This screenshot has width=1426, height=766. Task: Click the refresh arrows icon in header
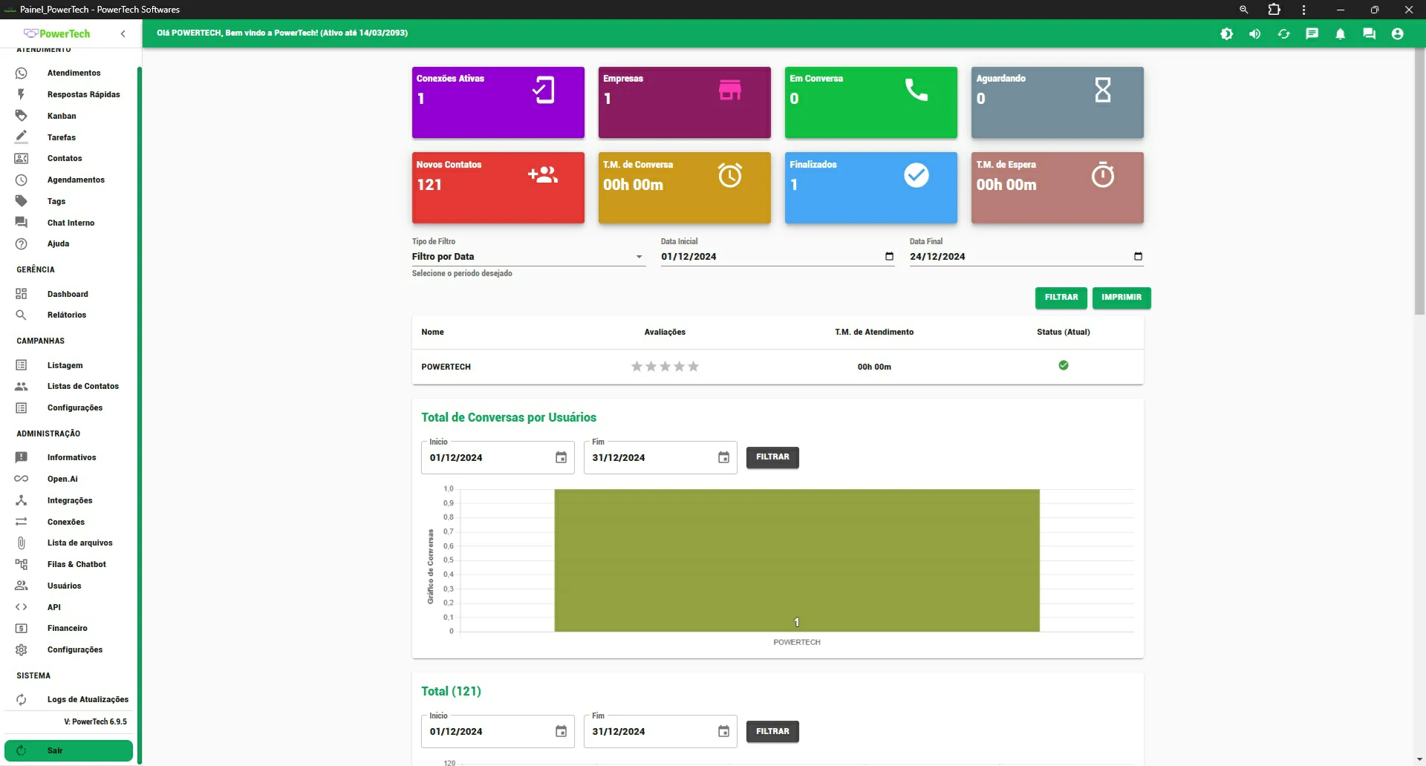[x=1283, y=34]
